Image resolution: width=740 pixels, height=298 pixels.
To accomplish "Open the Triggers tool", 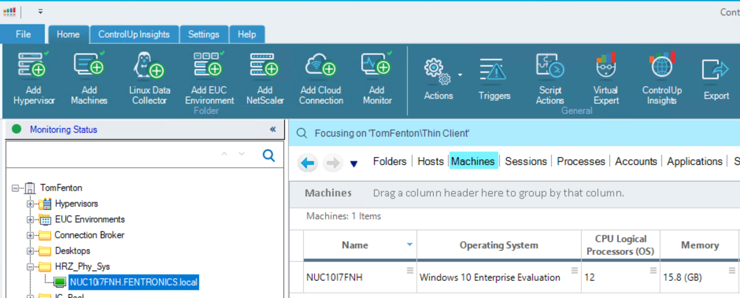I will coord(494,79).
